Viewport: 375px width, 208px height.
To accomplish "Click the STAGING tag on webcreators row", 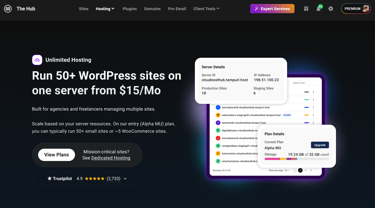I will tap(287, 115).
